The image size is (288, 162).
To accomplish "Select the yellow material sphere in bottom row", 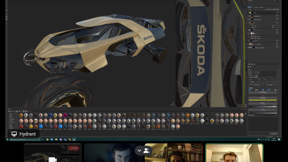I will (x=31, y=126).
